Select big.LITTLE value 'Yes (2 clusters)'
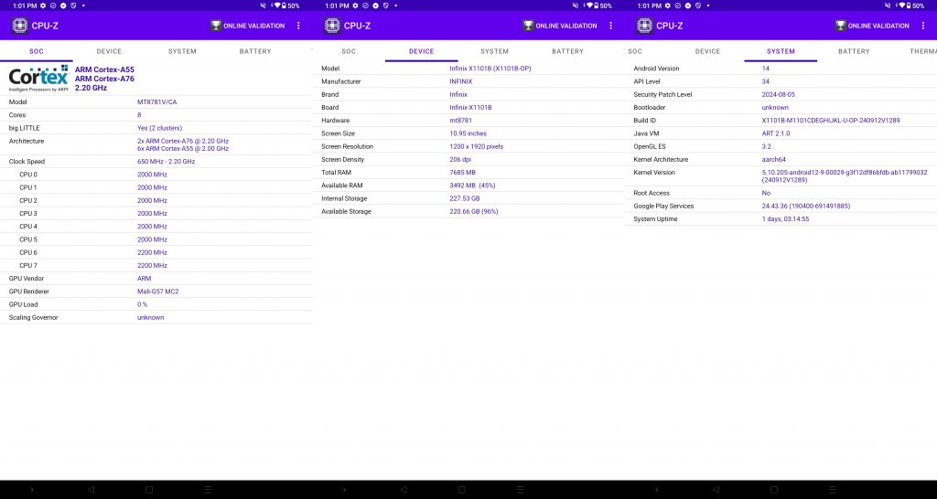Image resolution: width=937 pixels, height=499 pixels. (x=159, y=128)
